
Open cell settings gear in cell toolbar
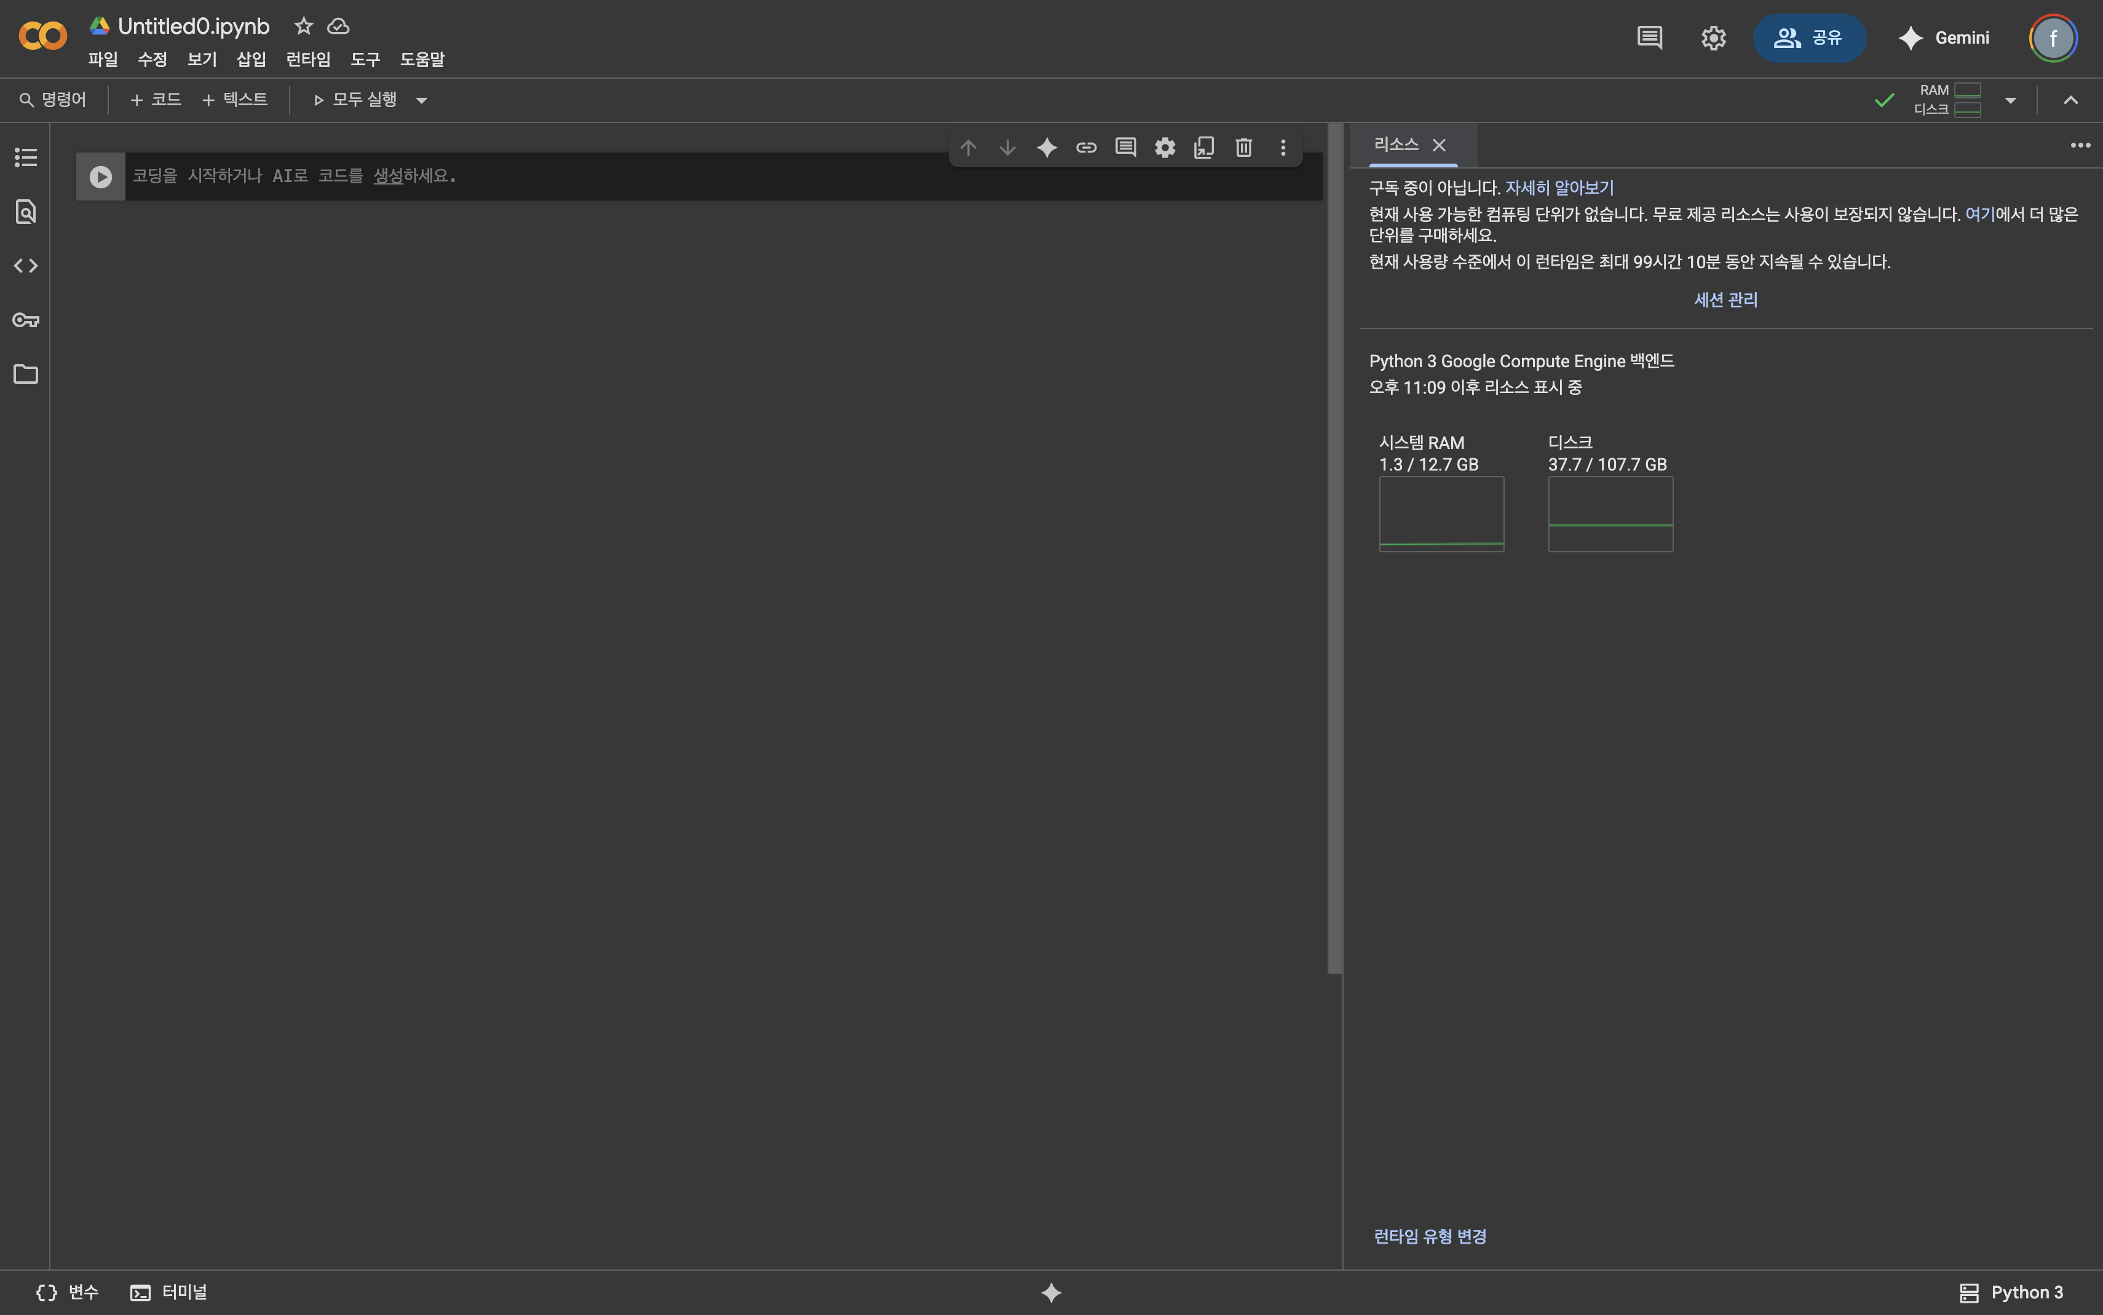pos(1165,148)
